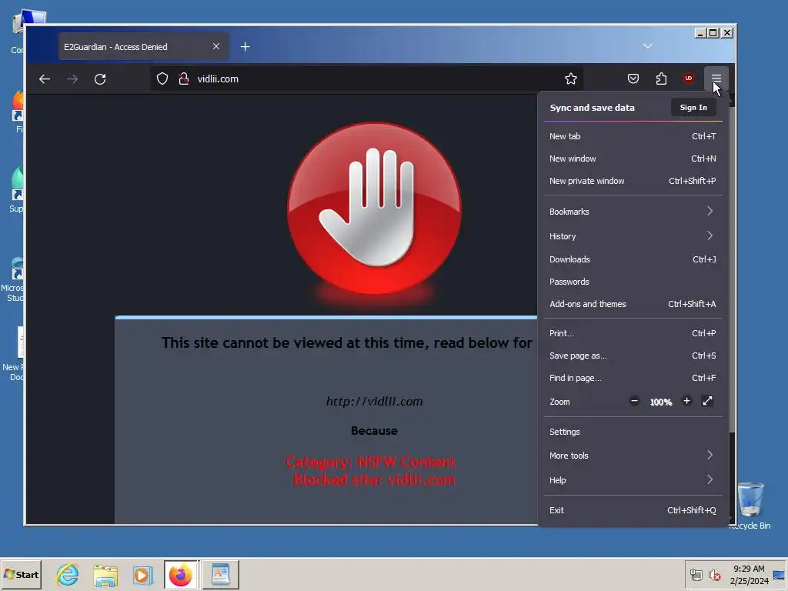Choose New private window
Image resolution: width=788 pixels, height=591 pixels.
click(x=633, y=181)
